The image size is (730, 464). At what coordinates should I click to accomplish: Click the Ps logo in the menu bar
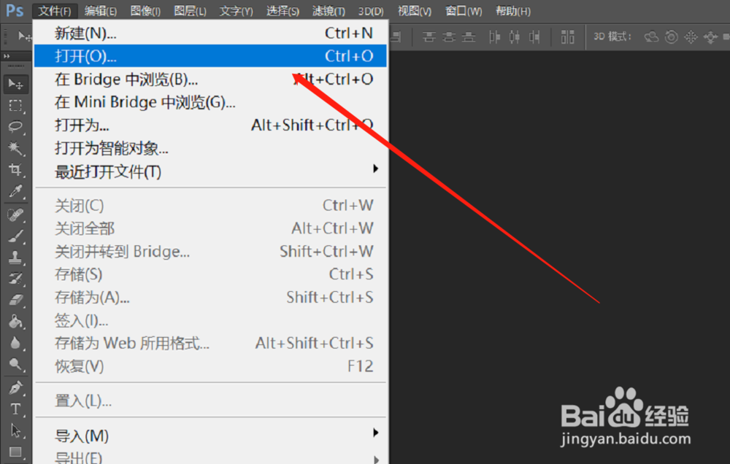(x=15, y=10)
